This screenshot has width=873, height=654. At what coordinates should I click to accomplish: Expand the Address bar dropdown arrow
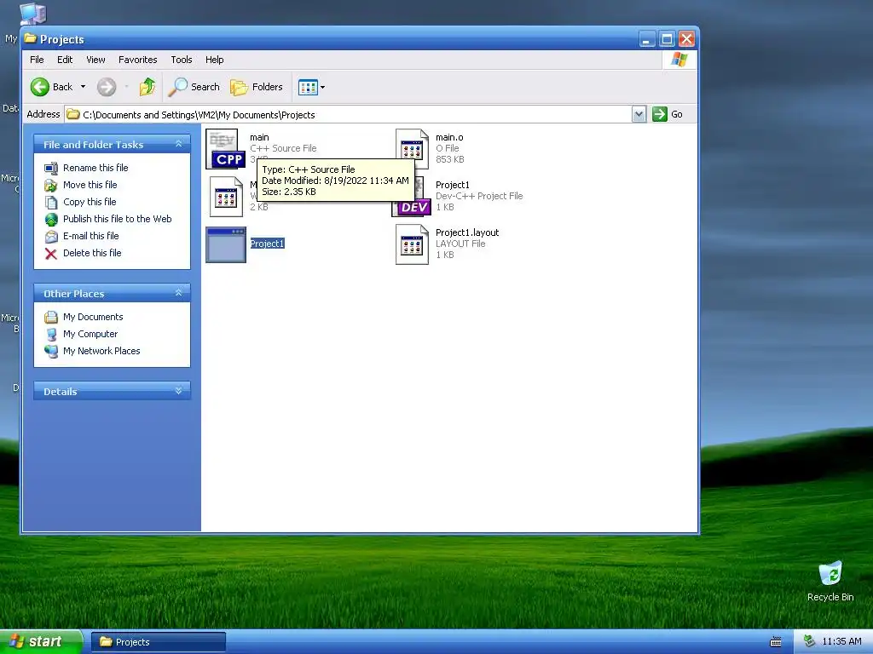coord(639,115)
